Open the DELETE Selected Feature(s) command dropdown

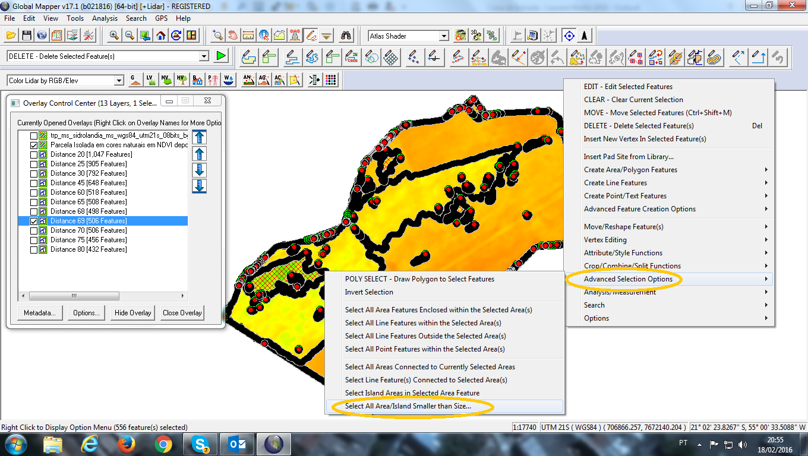pos(204,56)
